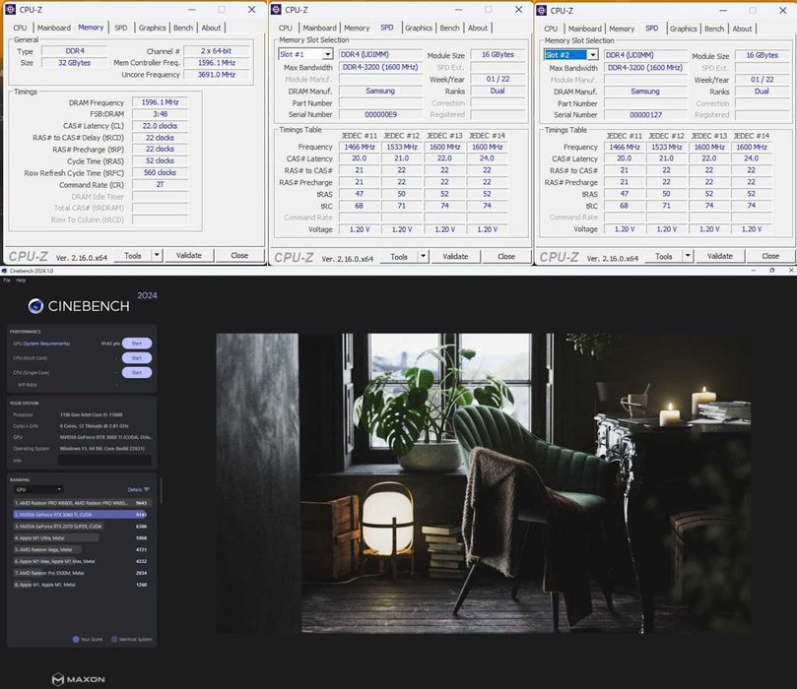Click the serial number 000000E9 in the Slot #1 window

coord(380,114)
